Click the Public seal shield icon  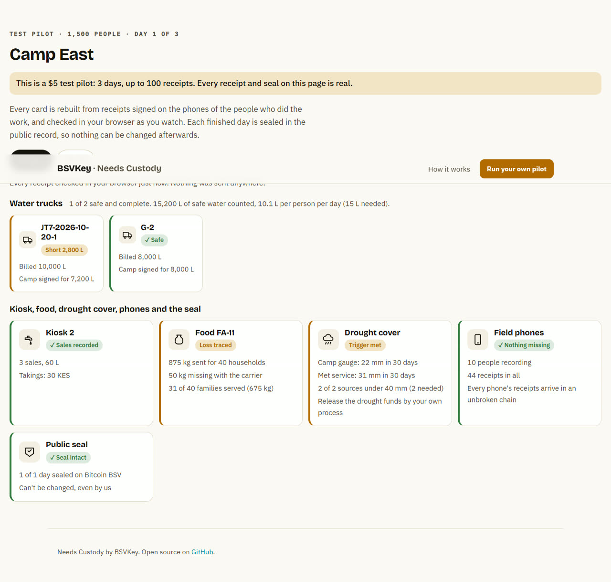pos(29,452)
